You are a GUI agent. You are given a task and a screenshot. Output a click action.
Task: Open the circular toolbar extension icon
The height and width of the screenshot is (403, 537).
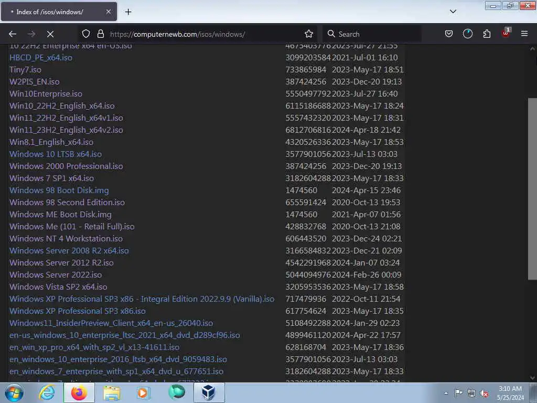tap(467, 34)
